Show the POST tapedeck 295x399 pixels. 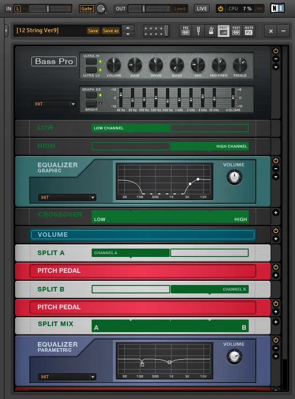click(236, 31)
